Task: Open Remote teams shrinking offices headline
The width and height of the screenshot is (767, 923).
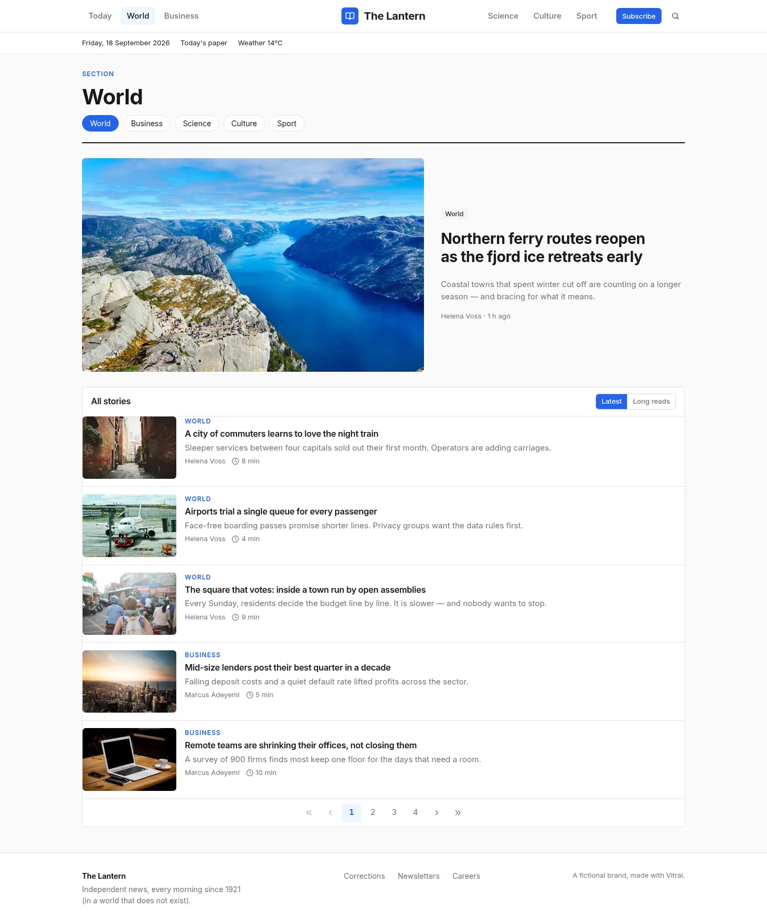Action: click(300, 746)
